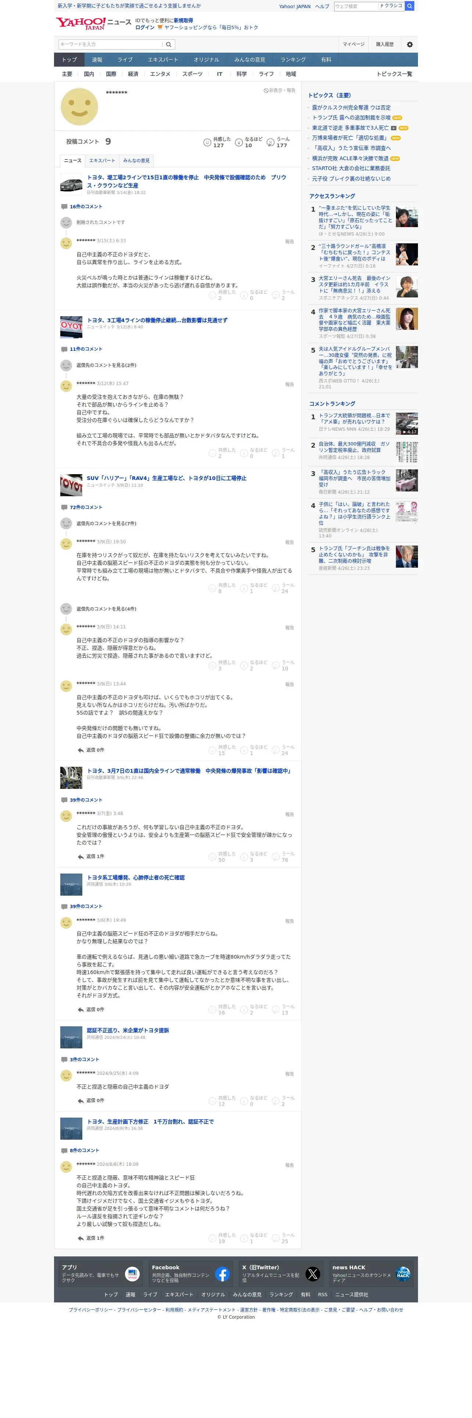Select the ニュース comments tab

[x=72, y=161]
